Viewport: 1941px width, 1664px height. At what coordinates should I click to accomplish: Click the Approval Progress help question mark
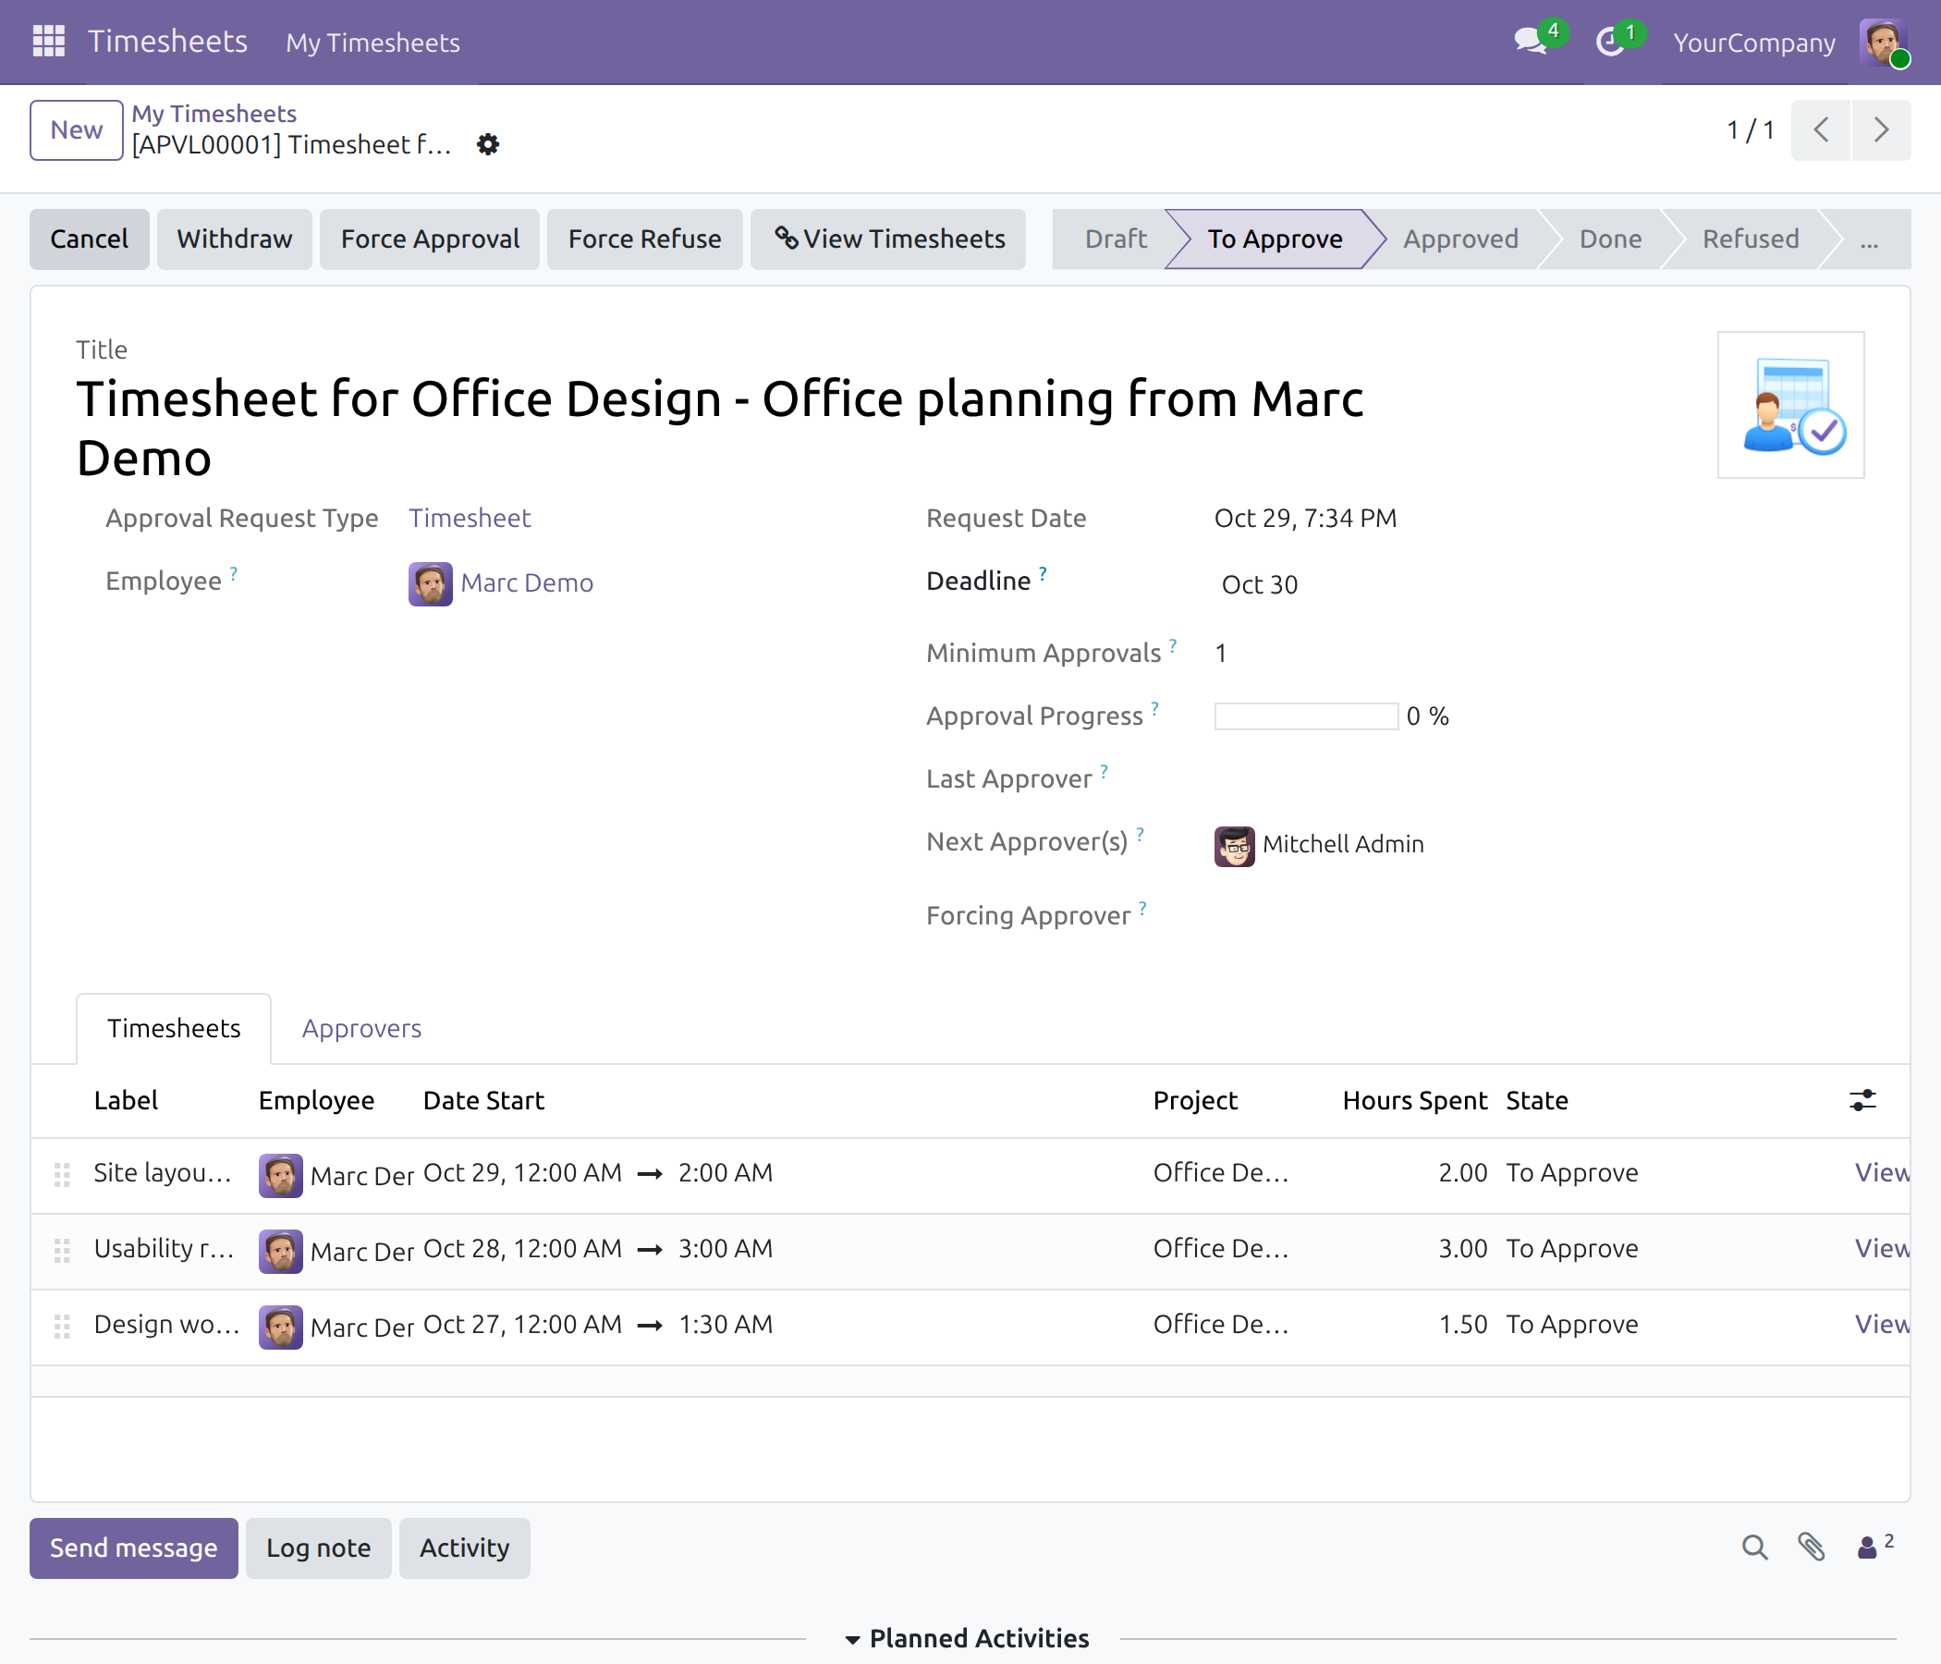(x=1155, y=707)
